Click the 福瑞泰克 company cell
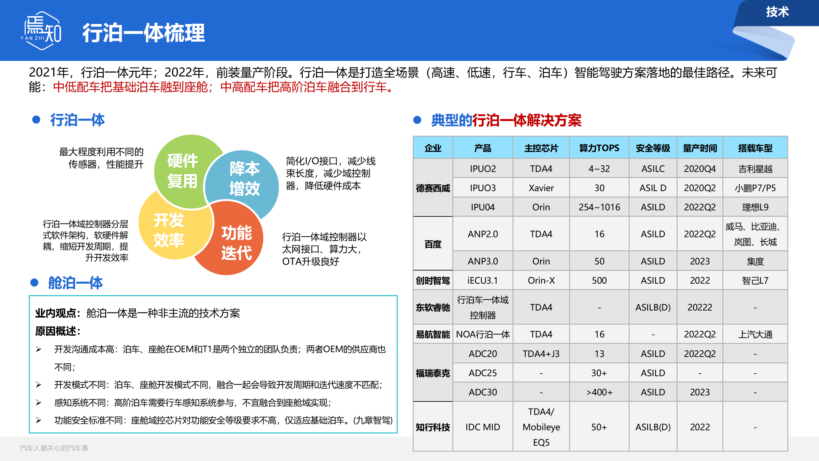Screen dimensions: 819x461 tap(433, 373)
